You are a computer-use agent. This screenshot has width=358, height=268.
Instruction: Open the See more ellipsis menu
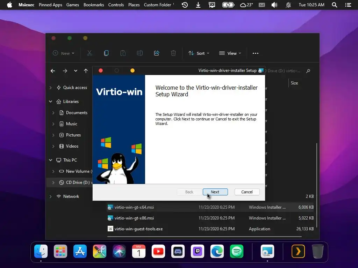[256, 53]
